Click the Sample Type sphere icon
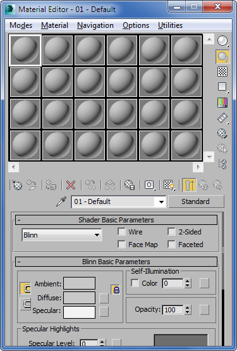 (x=222, y=41)
